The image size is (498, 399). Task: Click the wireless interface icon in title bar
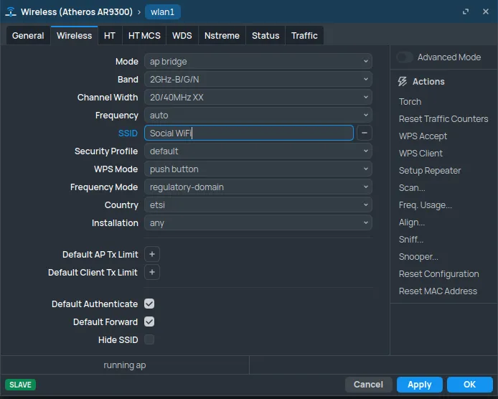11,12
